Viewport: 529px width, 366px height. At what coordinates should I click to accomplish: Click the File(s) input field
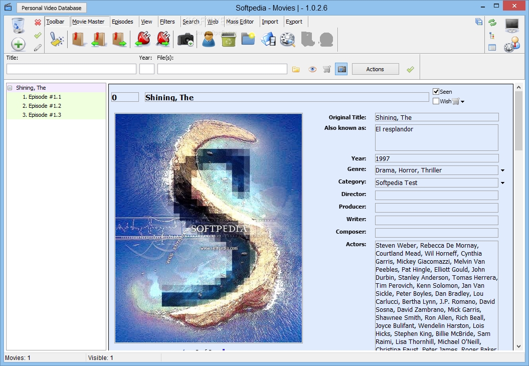pos(222,69)
